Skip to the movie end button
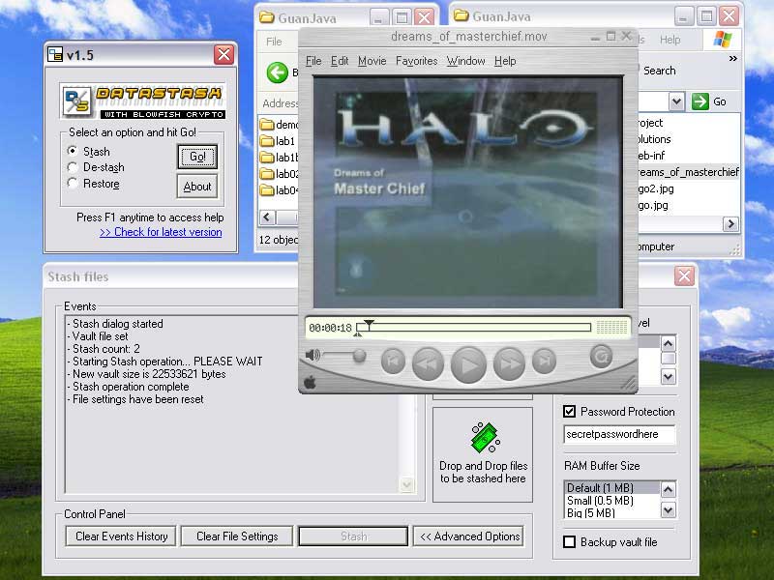The image size is (774, 580). click(x=545, y=362)
